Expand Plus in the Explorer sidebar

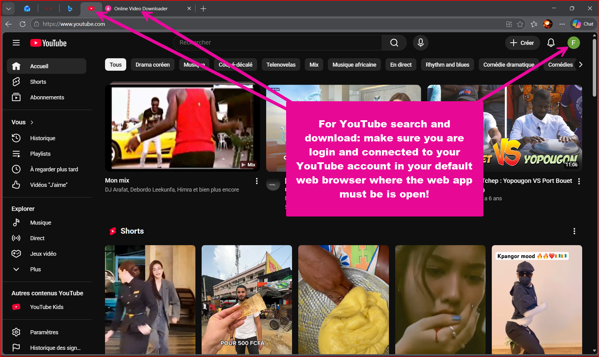click(35, 269)
